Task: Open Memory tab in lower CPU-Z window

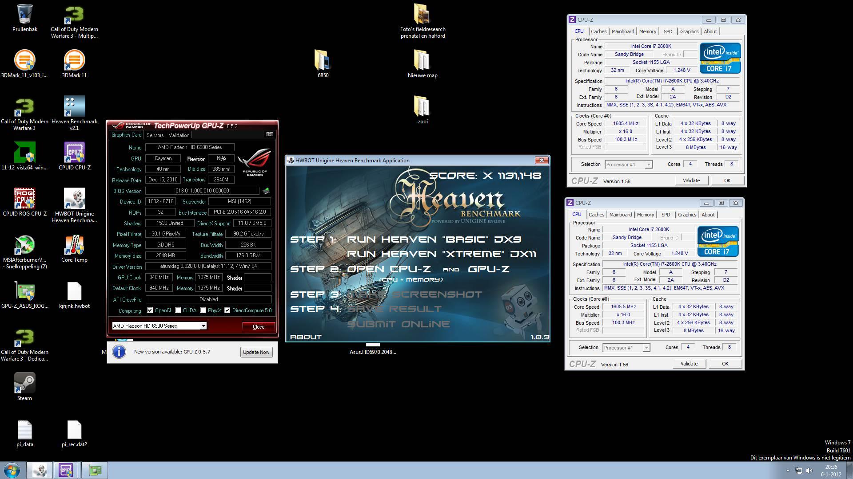Action: point(646,215)
